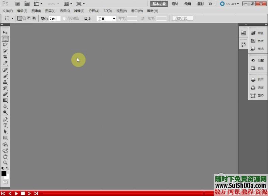Select the Gradient tool
This screenshot has height=196, width=268.
tap(5, 100)
